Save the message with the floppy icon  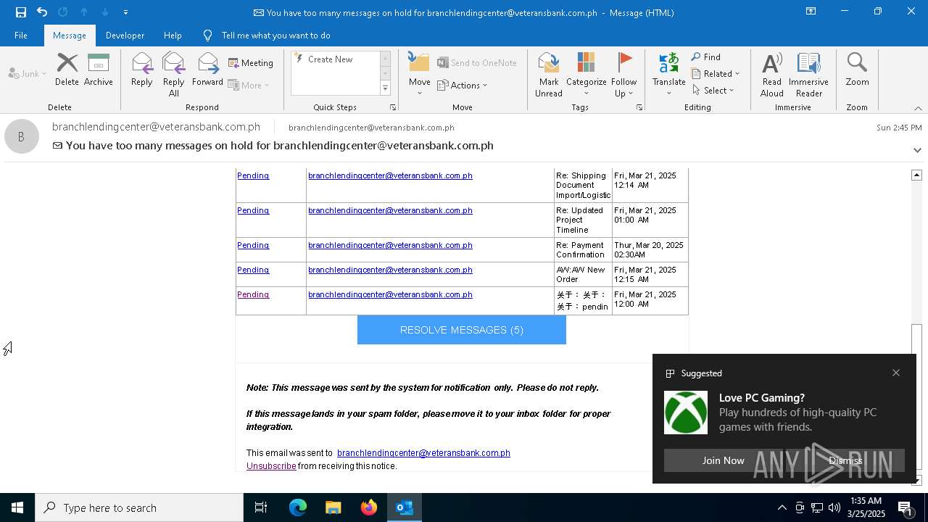coord(21,12)
